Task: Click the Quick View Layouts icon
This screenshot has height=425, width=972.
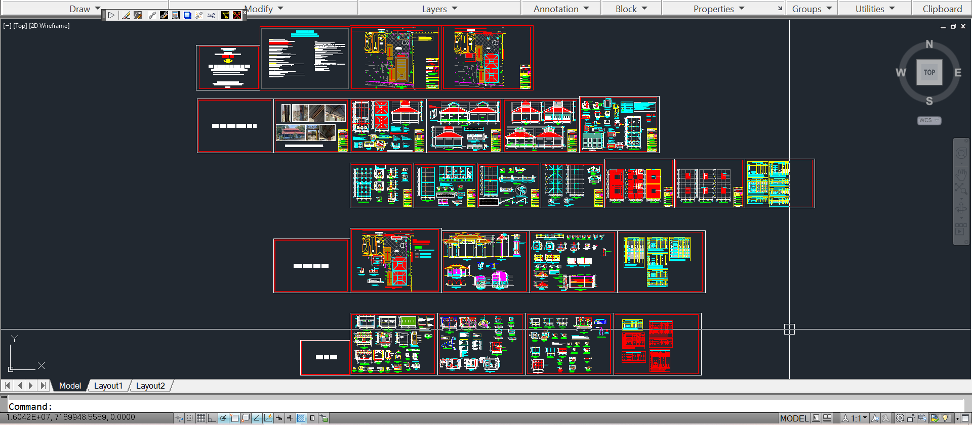Action: pyautogui.click(x=827, y=418)
